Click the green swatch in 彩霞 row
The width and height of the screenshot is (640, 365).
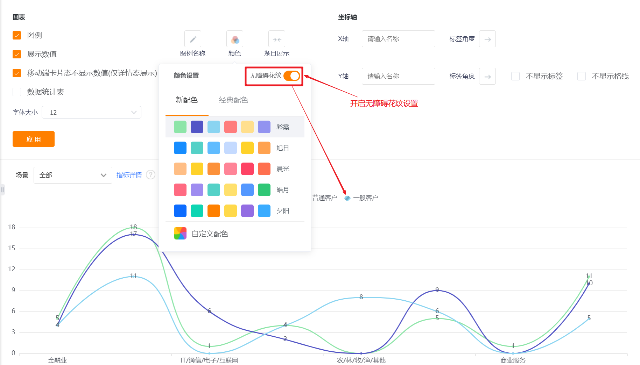tap(180, 127)
